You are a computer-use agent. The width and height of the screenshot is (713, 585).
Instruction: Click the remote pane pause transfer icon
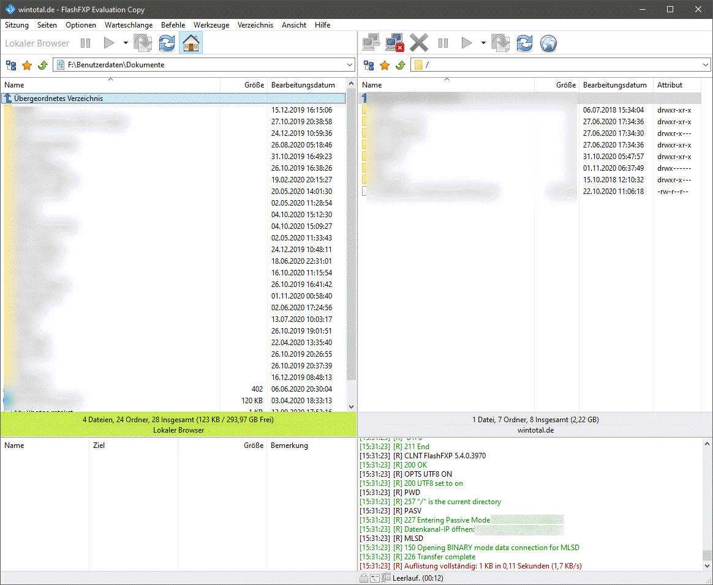coord(443,43)
